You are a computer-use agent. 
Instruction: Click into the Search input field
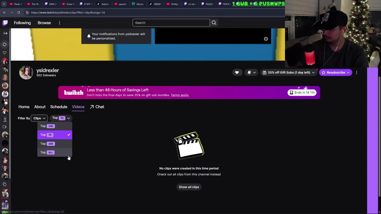pos(171,23)
